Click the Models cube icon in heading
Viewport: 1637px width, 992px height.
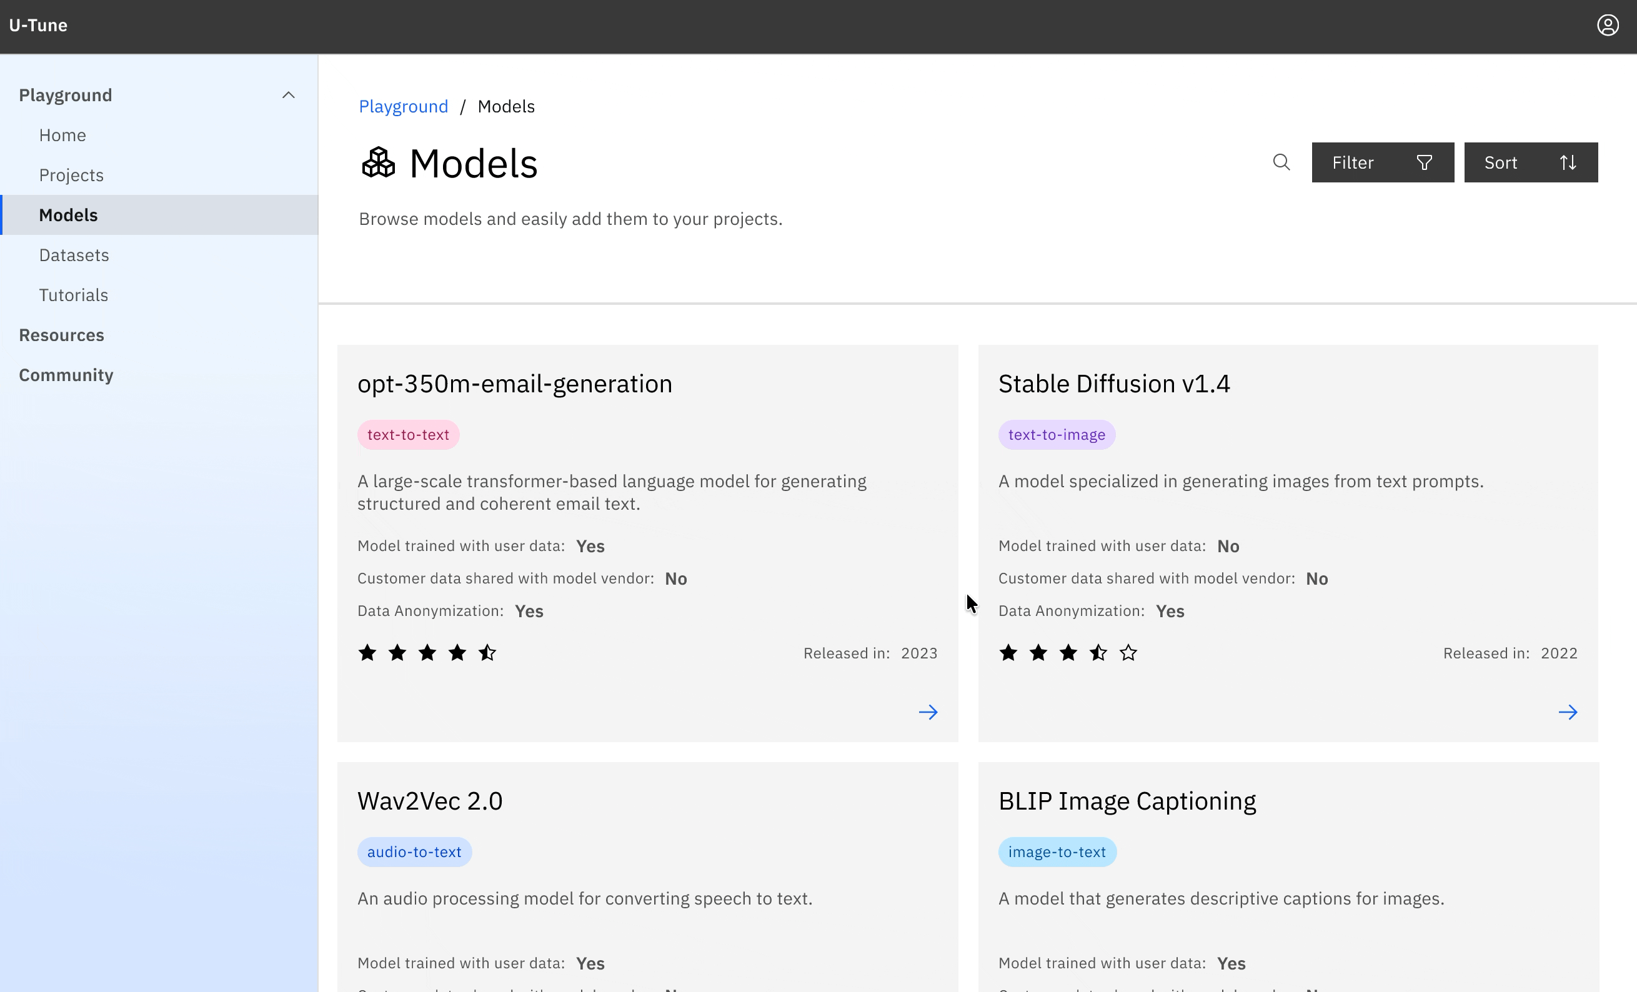(x=378, y=163)
